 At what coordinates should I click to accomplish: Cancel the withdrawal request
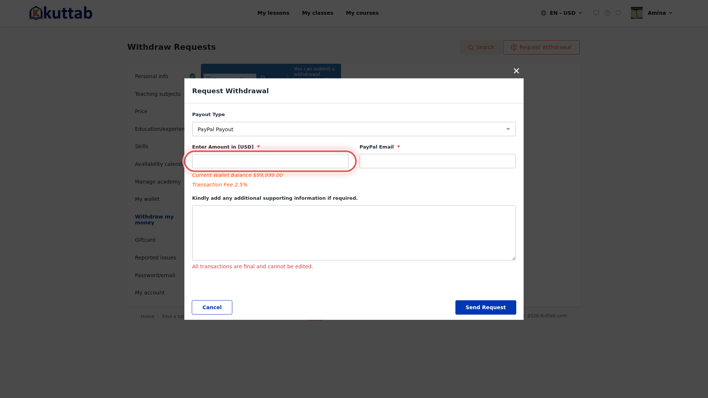212,307
